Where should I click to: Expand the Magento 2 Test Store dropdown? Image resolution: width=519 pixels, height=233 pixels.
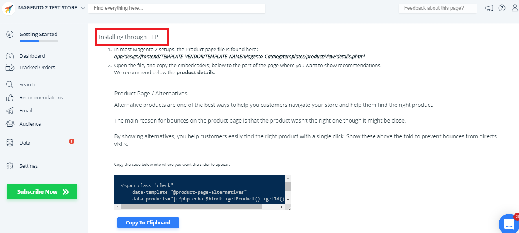(x=83, y=8)
